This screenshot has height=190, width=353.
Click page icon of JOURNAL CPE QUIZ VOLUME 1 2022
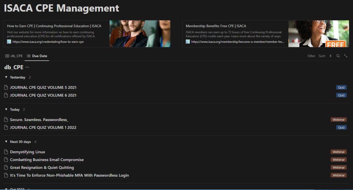tap(6, 127)
